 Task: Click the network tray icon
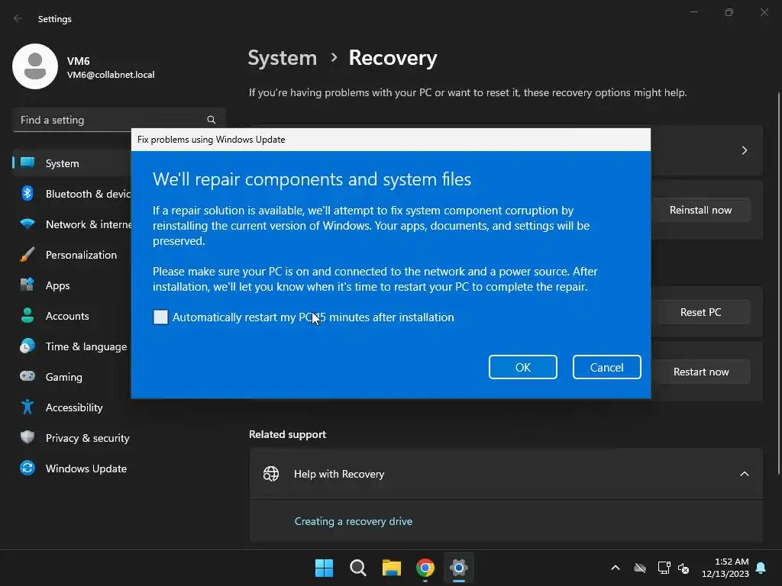664,568
